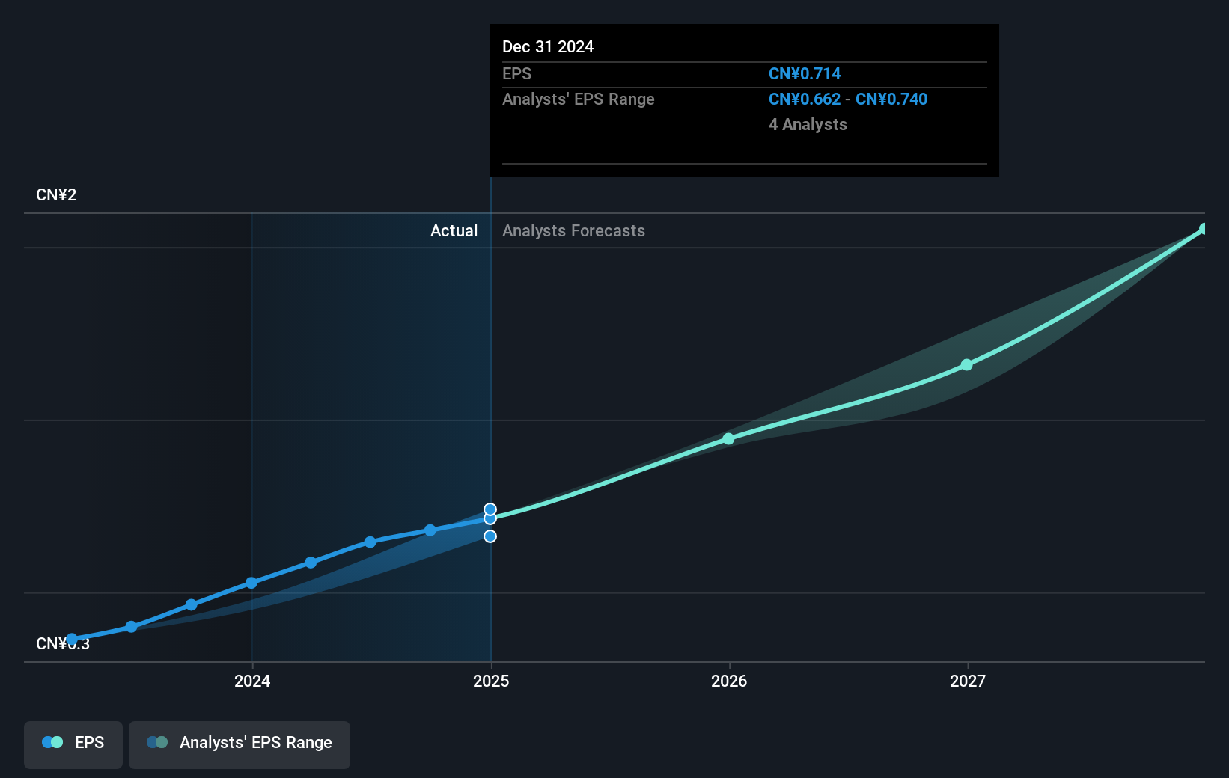Select the 2026 forecast EPS data point
Screen dimensions: 1229x778
coord(728,439)
